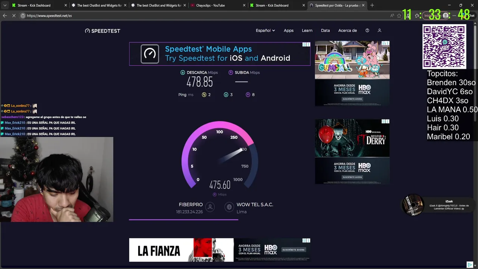Open the Welcome to Derry ad image
The height and width of the screenshot is (269, 478).
click(x=352, y=138)
